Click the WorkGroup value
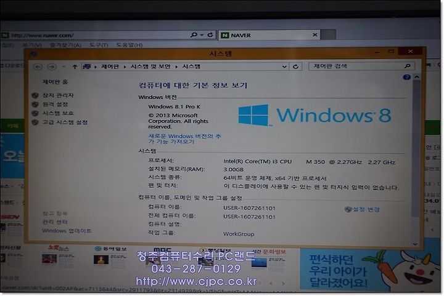 click(x=239, y=234)
